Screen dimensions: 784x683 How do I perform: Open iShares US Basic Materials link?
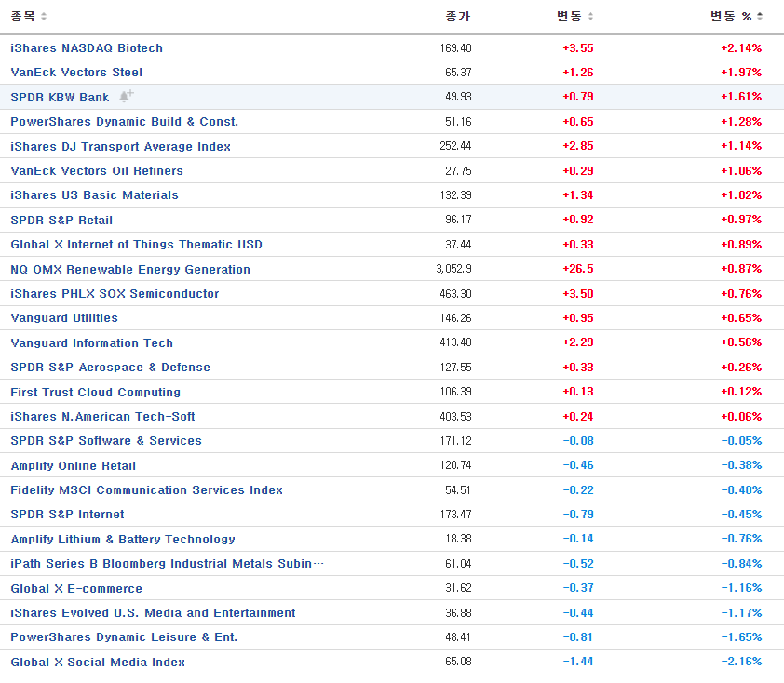click(94, 195)
